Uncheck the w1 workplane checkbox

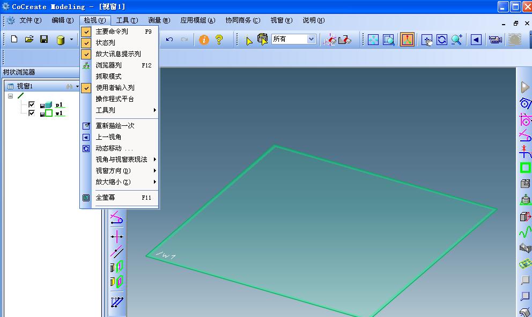tap(32, 113)
